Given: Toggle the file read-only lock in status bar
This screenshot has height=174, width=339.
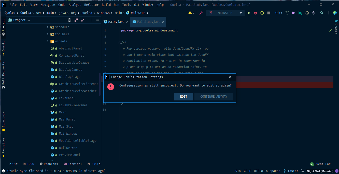Looking at the screenshot, I should click(302, 171).
